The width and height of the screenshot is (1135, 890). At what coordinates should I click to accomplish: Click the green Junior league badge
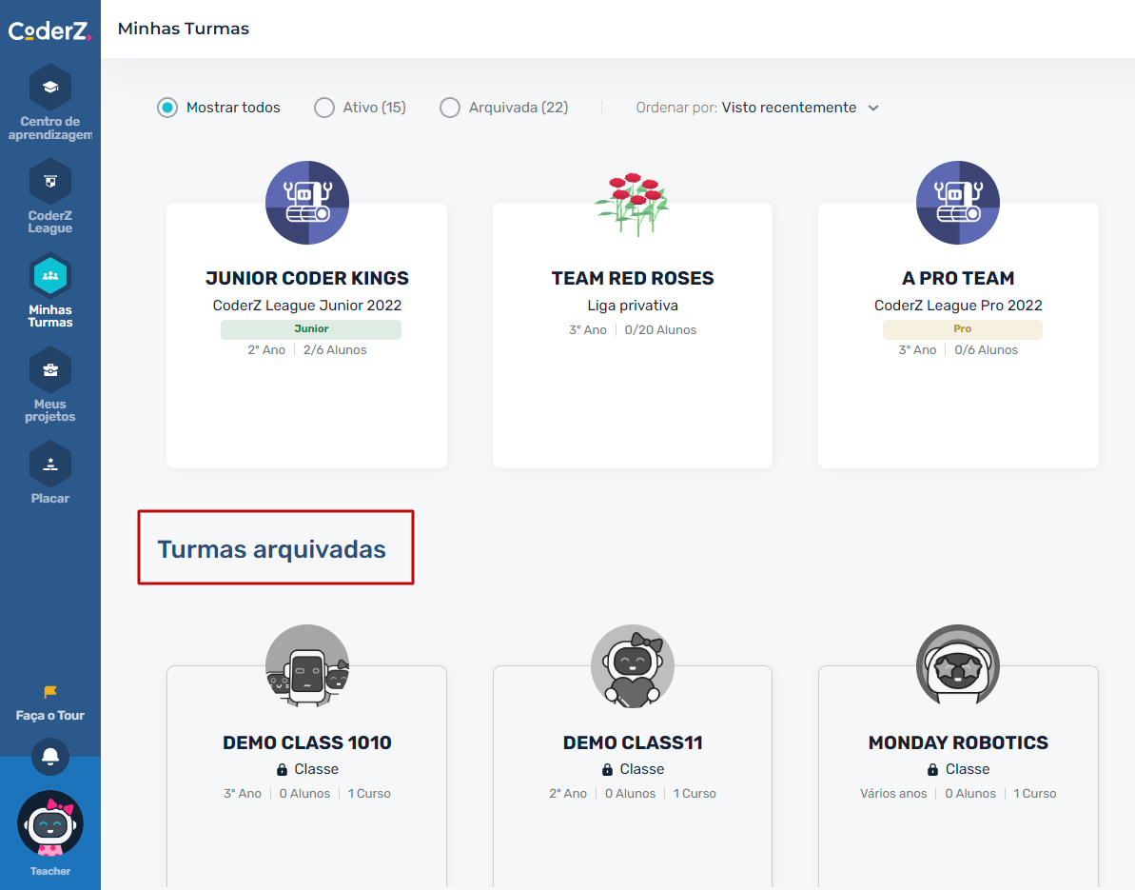tap(311, 329)
